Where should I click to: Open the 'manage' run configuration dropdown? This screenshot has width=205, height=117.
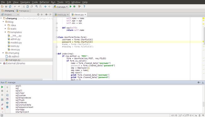click(61, 7)
